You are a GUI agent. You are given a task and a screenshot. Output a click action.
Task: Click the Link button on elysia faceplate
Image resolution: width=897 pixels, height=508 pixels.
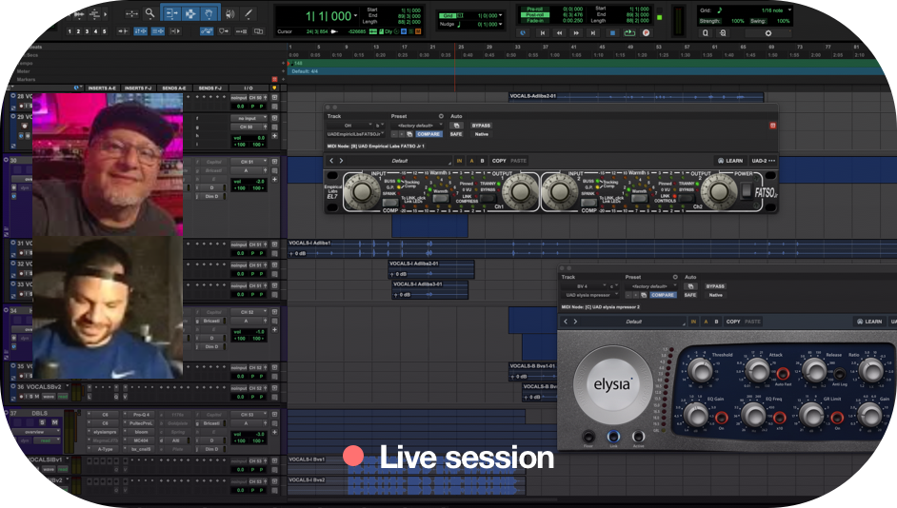point(613,438)
